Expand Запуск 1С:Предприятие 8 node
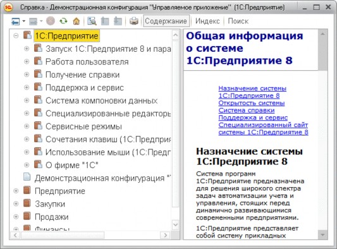Viewport: 337px width, 249px height. pyautogui.click(x=27, y=49)
